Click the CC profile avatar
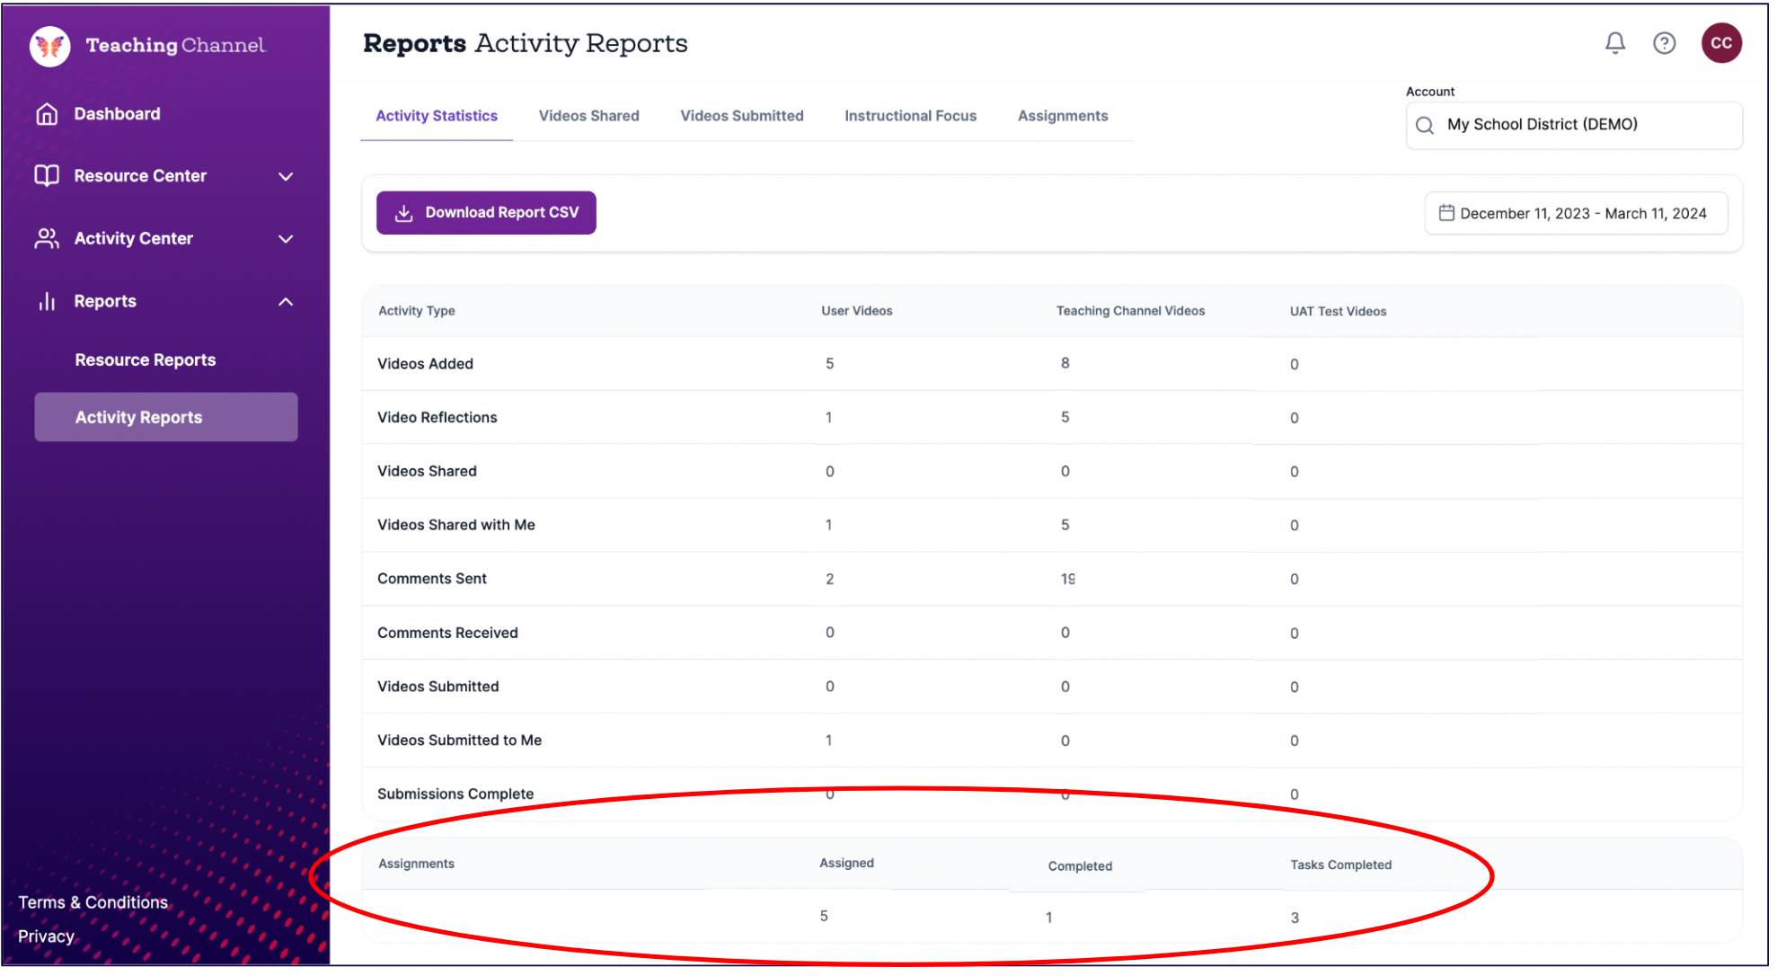This screenshot has height=976, width=1777. 1720,42
